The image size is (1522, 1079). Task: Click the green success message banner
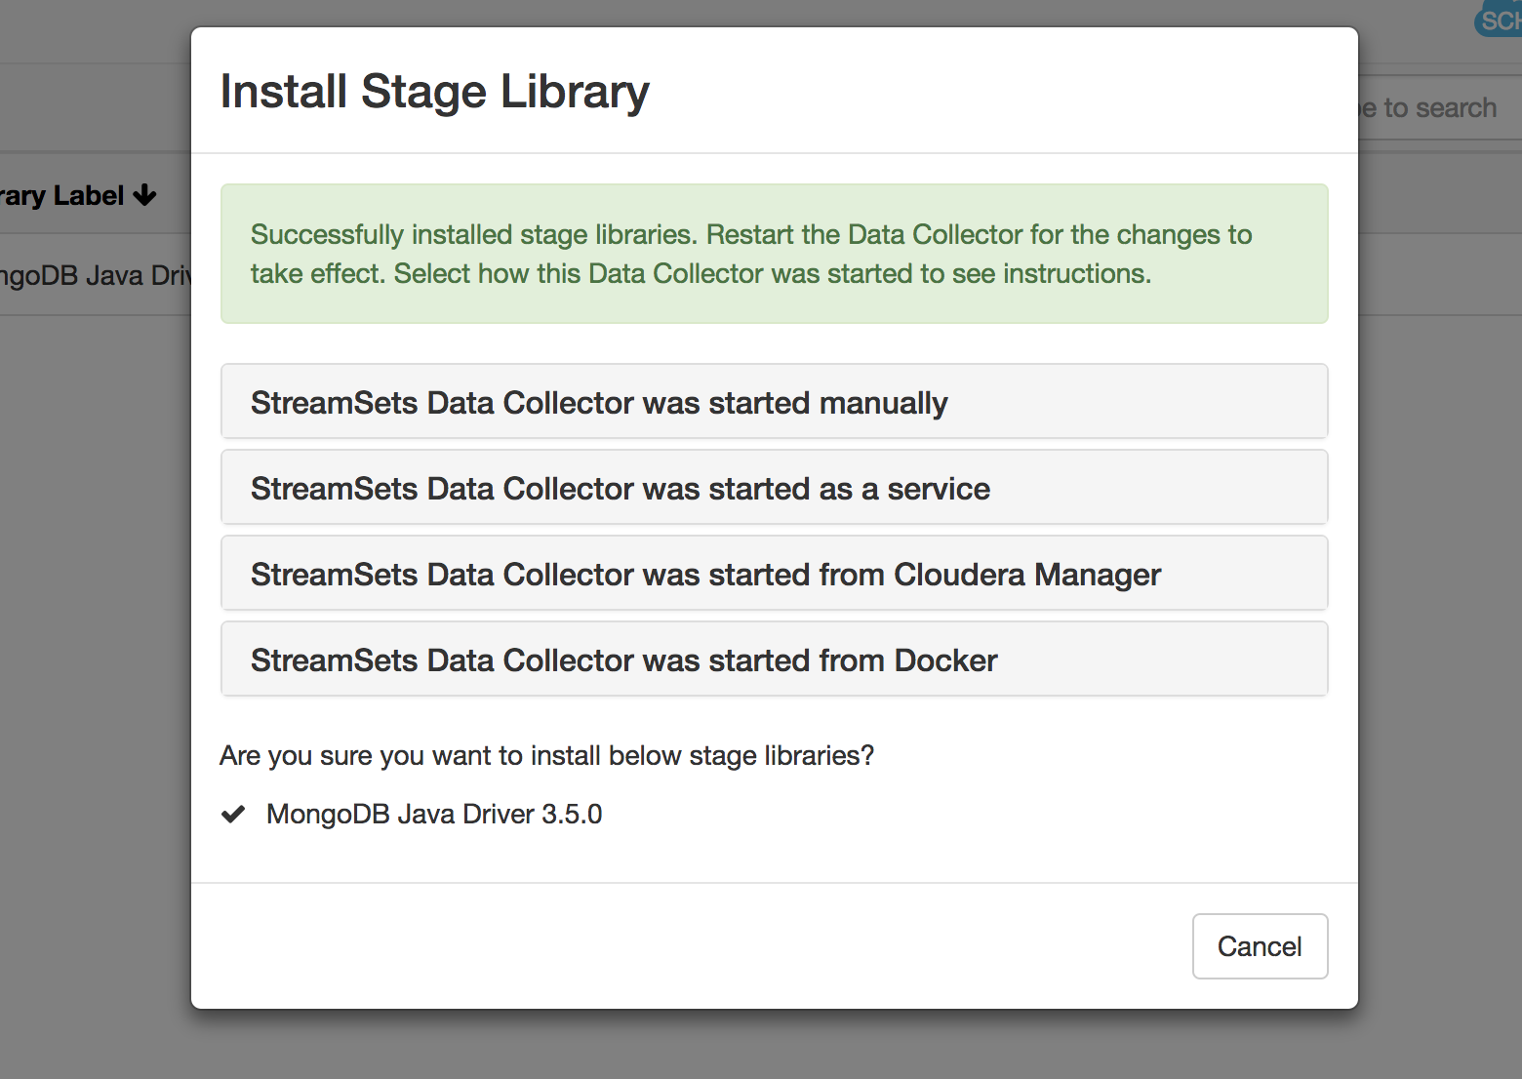pyautogui.click(x=774, y=254)
